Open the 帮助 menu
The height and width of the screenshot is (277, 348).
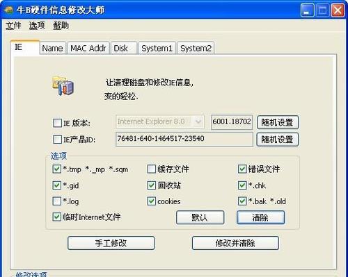point(61,26)
